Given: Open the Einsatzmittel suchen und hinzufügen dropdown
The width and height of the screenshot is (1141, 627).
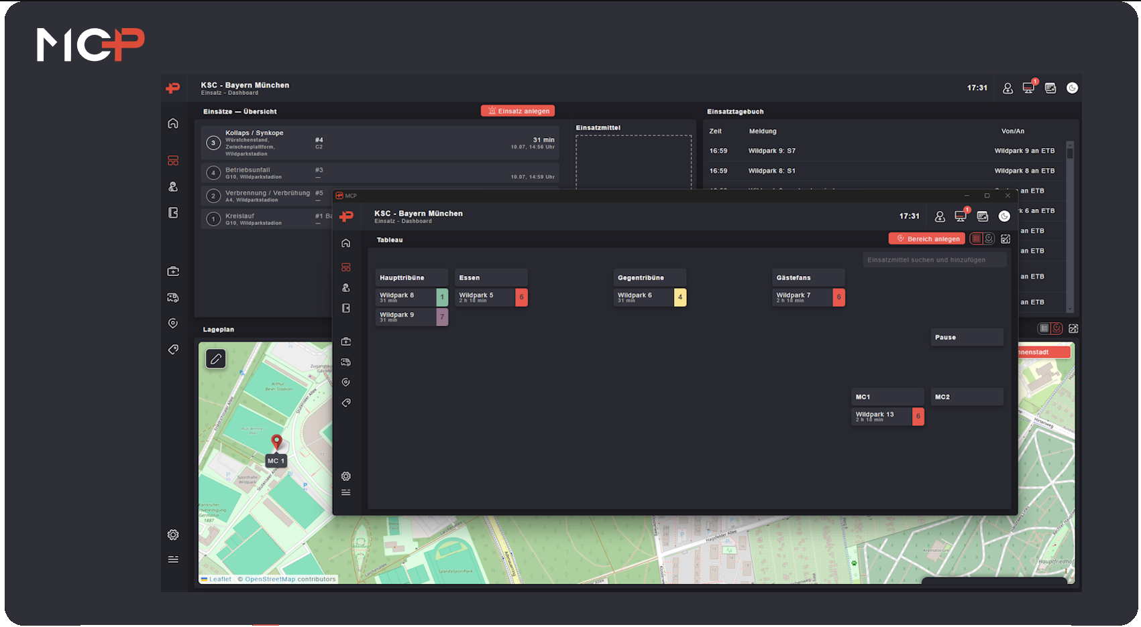Looking at the screenshot, I should 934,260.
